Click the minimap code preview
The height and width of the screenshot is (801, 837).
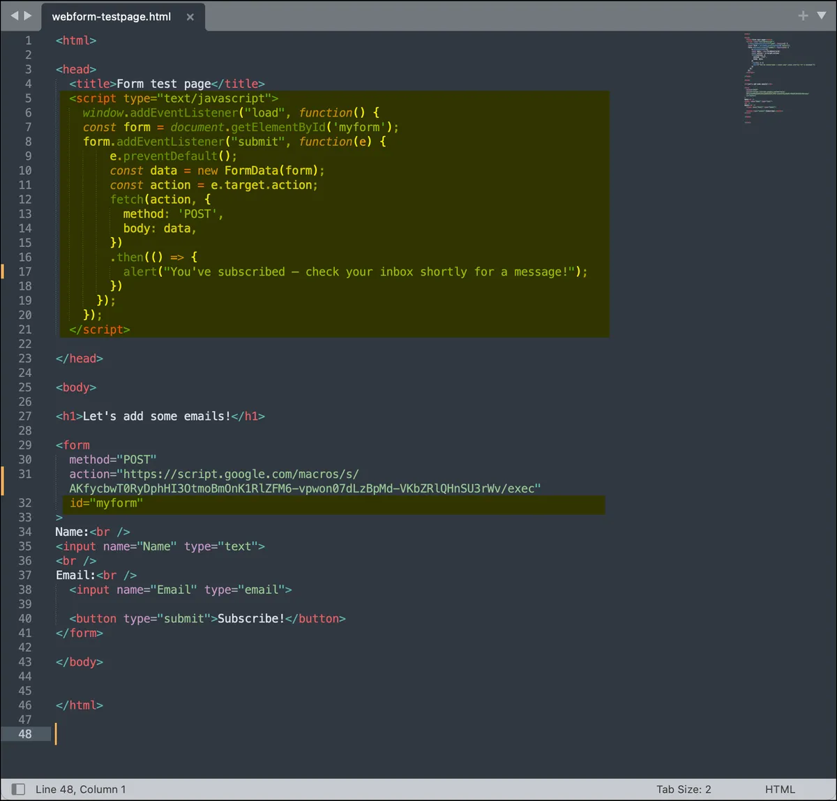coord(778,77)
